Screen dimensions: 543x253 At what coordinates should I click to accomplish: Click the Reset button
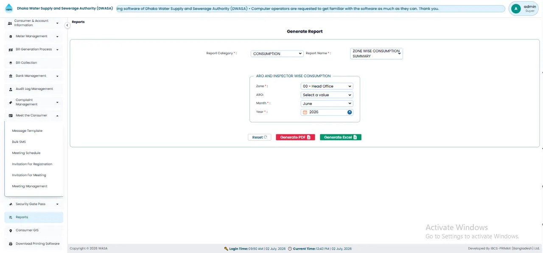pos(260,137)
